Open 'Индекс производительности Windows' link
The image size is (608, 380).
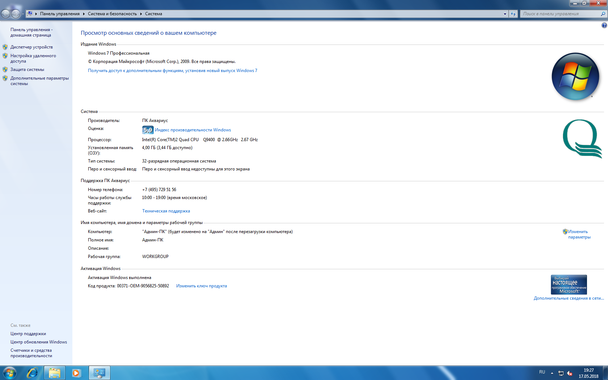coord(193,130)
